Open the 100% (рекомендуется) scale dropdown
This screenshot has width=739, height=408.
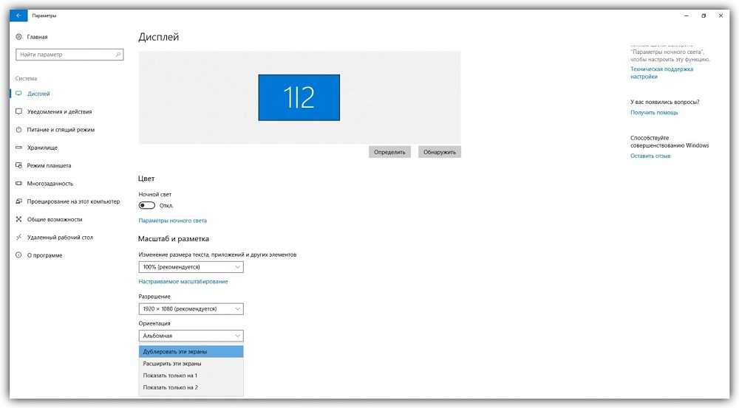(x=191, y=267)
